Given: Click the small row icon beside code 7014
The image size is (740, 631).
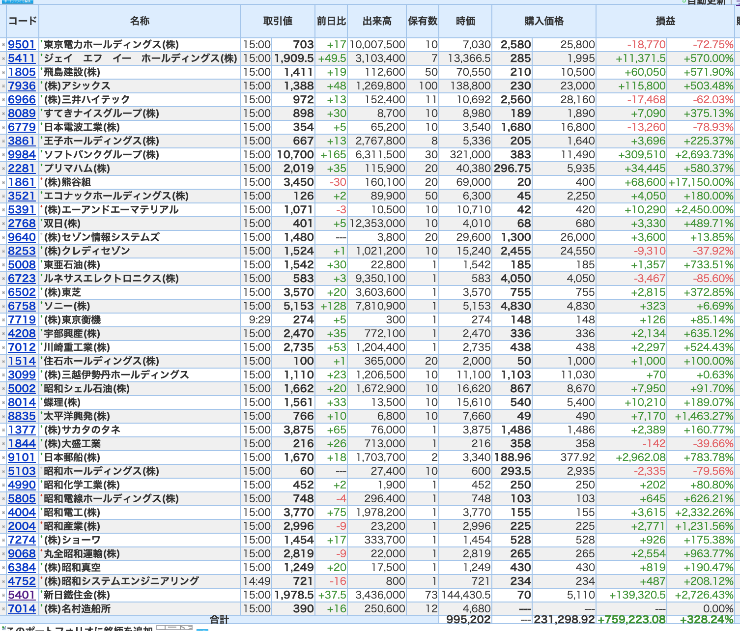Looking at the screenshot, I should (x=3, y=609).
